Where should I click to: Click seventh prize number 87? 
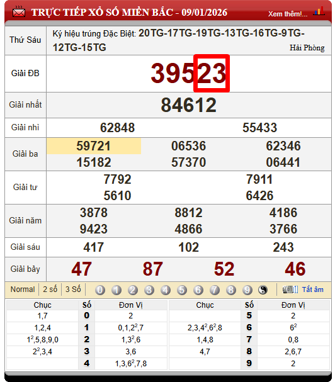pyautogui.click(x=152, y=269)
